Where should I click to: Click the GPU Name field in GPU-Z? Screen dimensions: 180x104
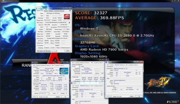tap(53, 13)
